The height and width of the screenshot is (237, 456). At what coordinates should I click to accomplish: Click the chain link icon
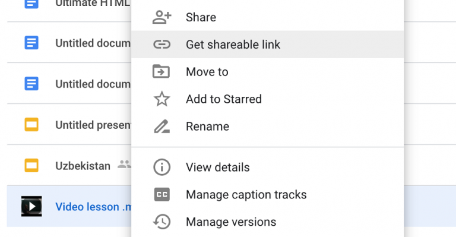tap(161, 45)
